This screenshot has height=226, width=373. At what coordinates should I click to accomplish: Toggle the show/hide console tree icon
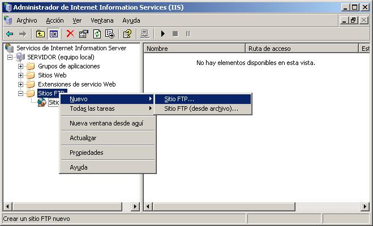click(x=54, y=34)
